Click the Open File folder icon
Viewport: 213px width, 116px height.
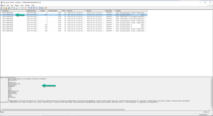pos(6,8)
